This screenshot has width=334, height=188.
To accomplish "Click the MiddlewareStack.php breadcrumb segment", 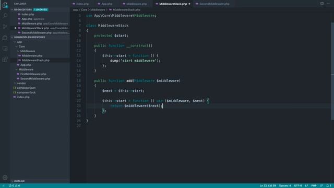I will pos(126,10).
